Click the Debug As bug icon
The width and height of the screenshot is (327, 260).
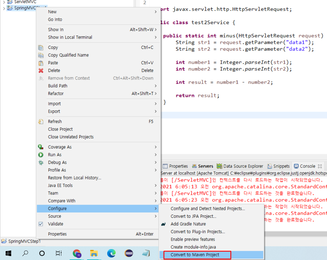point(41,162)
